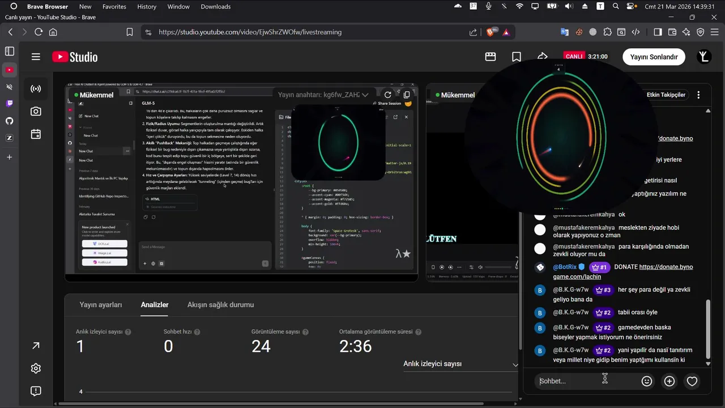
Task: Click the CANLI live indicator badge
Action: coord(574,57)
